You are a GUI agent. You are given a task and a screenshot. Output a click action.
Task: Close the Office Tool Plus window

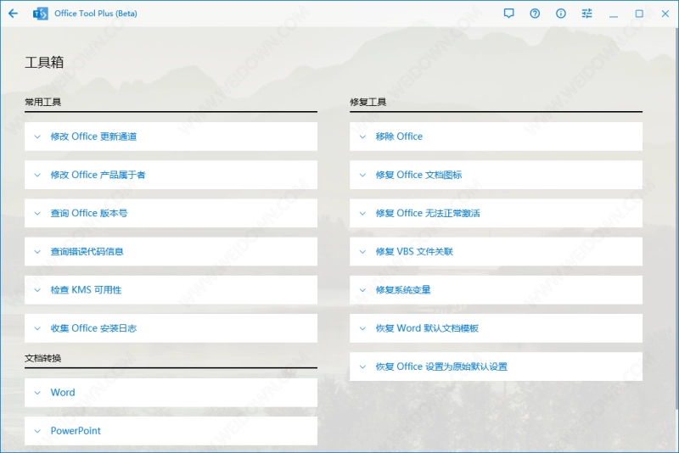point(665,14)
